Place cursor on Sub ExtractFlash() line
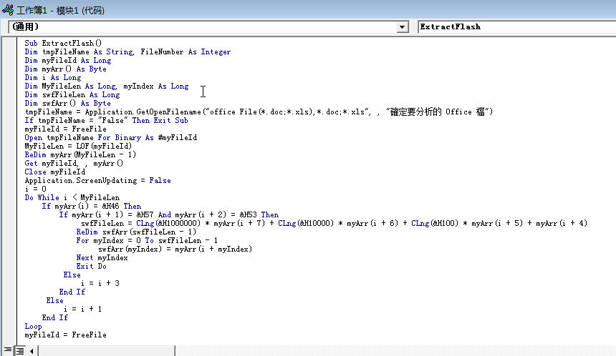 (x=63, y=43)
